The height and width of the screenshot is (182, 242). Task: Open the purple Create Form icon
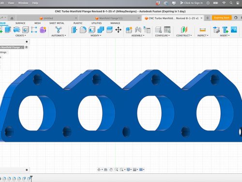(x=43, y=30)
